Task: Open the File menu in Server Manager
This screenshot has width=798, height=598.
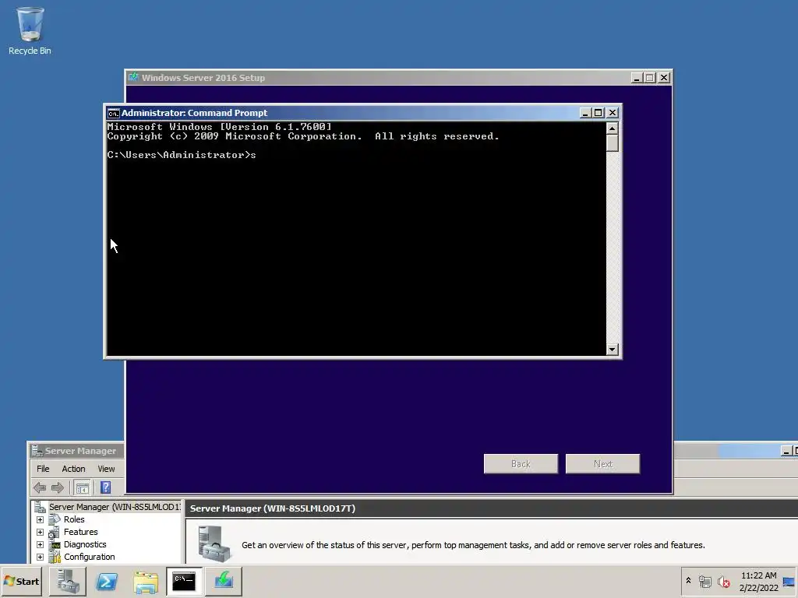Action: (x=43, y=469)
